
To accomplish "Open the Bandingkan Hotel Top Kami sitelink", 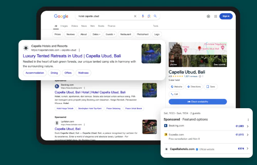I will (x=90, y=108).
